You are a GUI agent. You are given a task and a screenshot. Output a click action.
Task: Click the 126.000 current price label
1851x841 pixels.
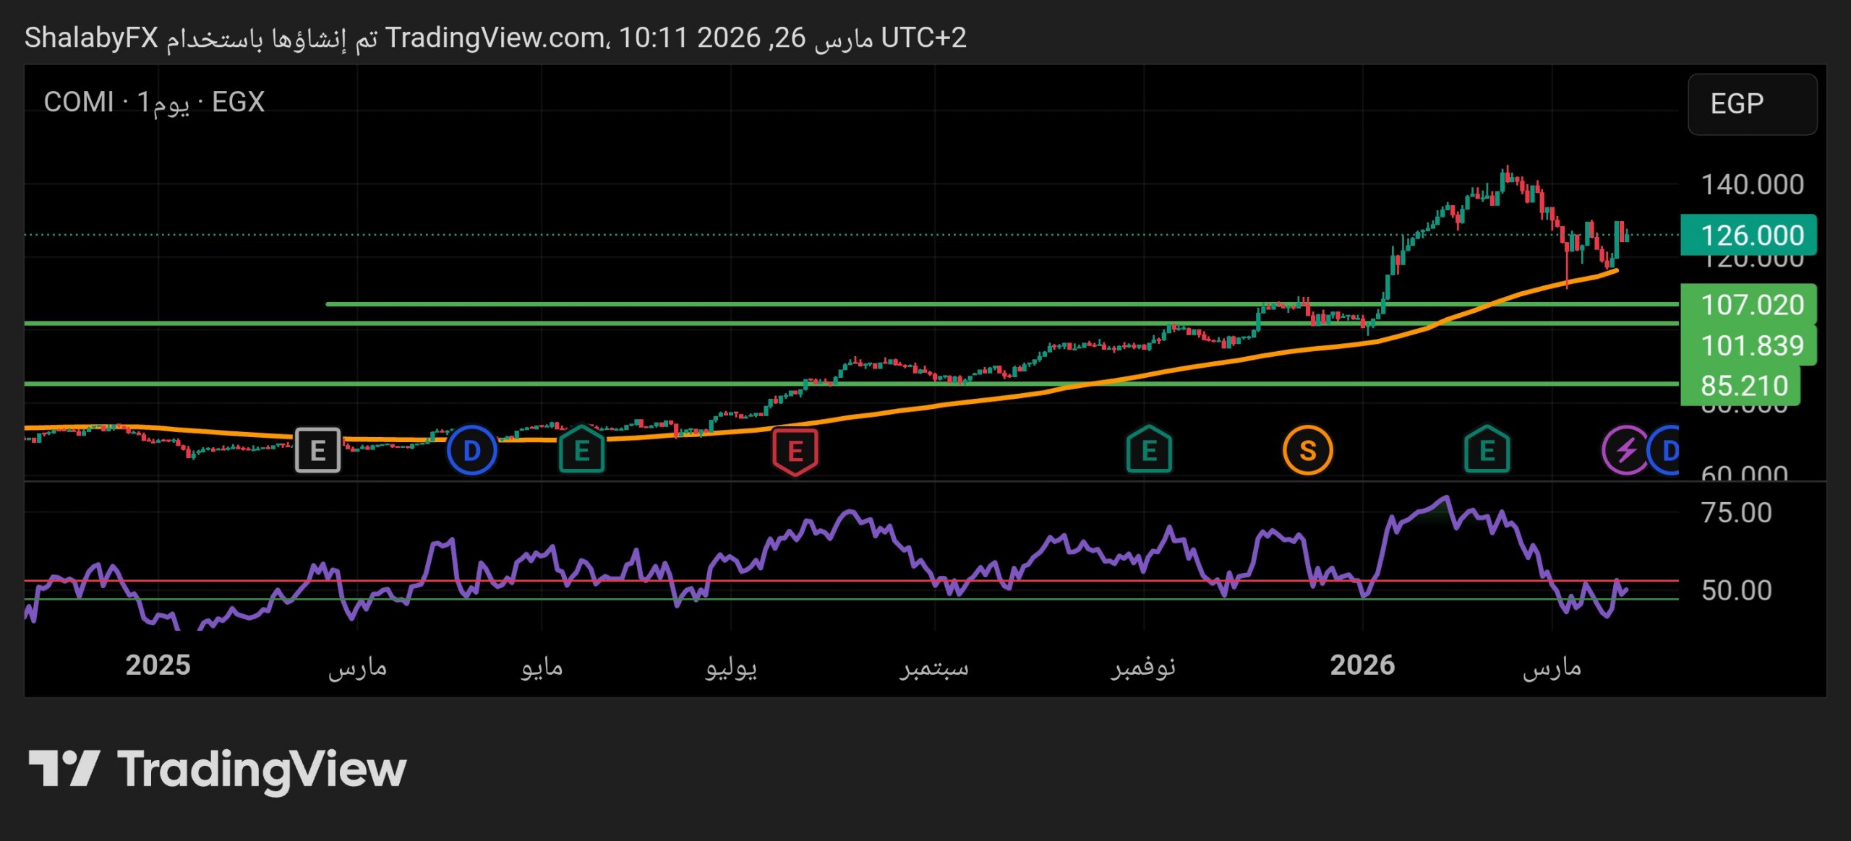click(x=1748, y=235)
